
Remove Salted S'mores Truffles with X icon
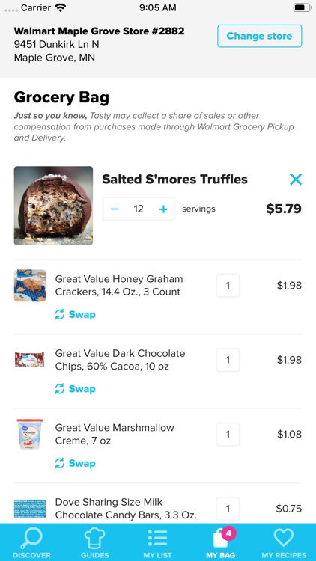pos(296,180)
